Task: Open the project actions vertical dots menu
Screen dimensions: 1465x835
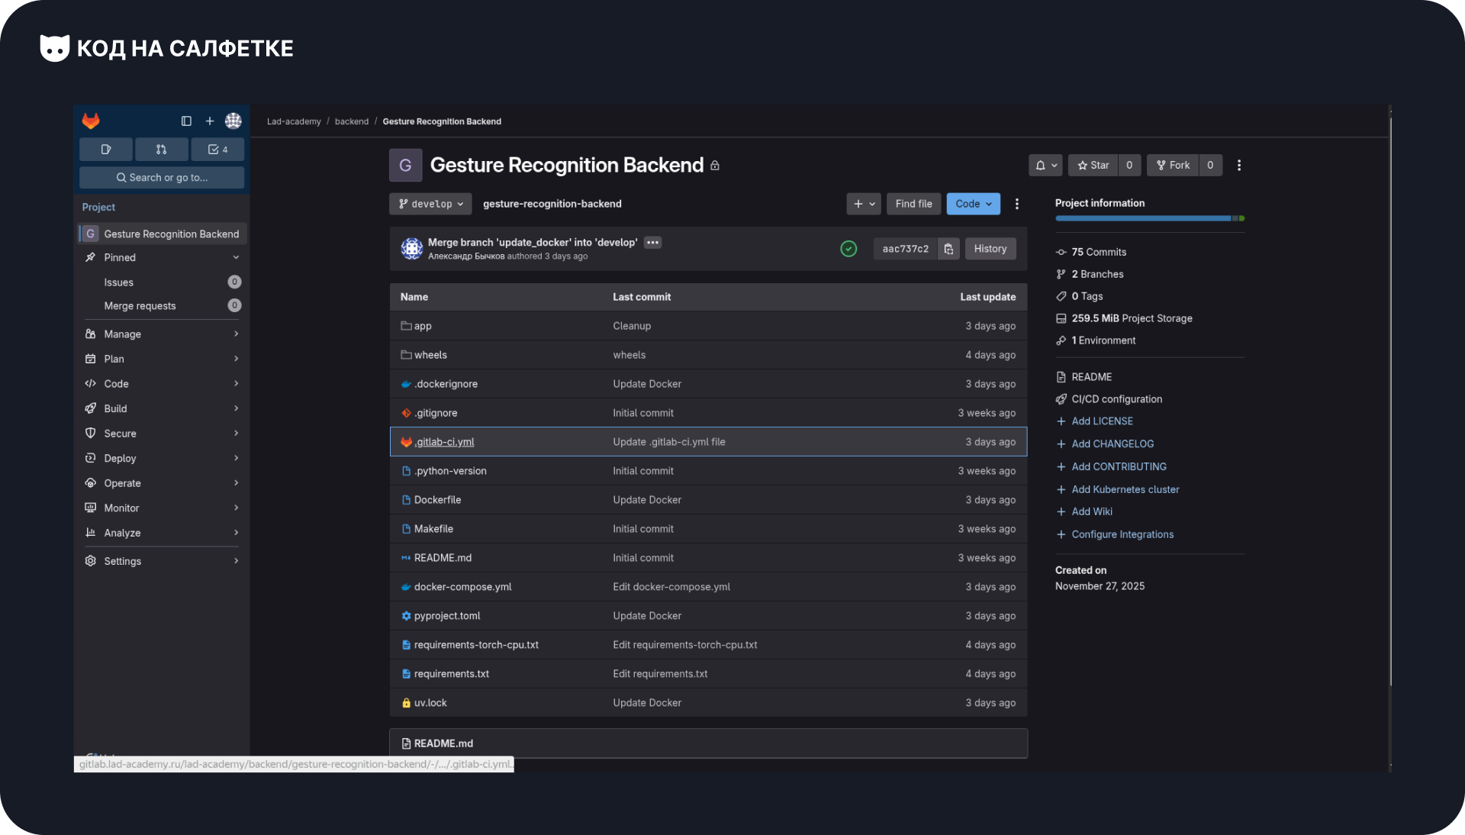Action: (1239, 165)
